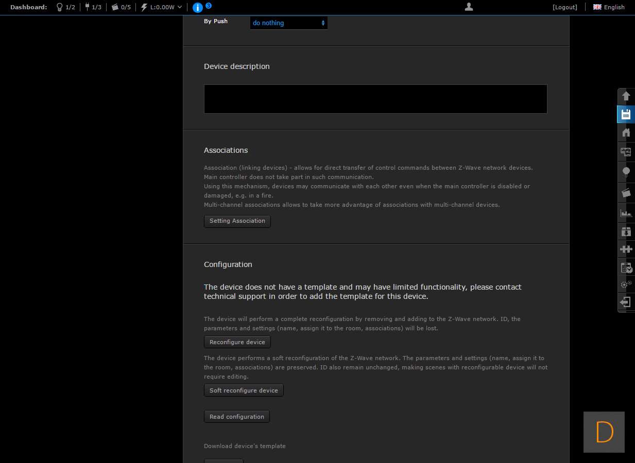This screenshot has width=635, height=463.
Task: Click the sidebar exit arrow icon
Action: tap(626, 302)
